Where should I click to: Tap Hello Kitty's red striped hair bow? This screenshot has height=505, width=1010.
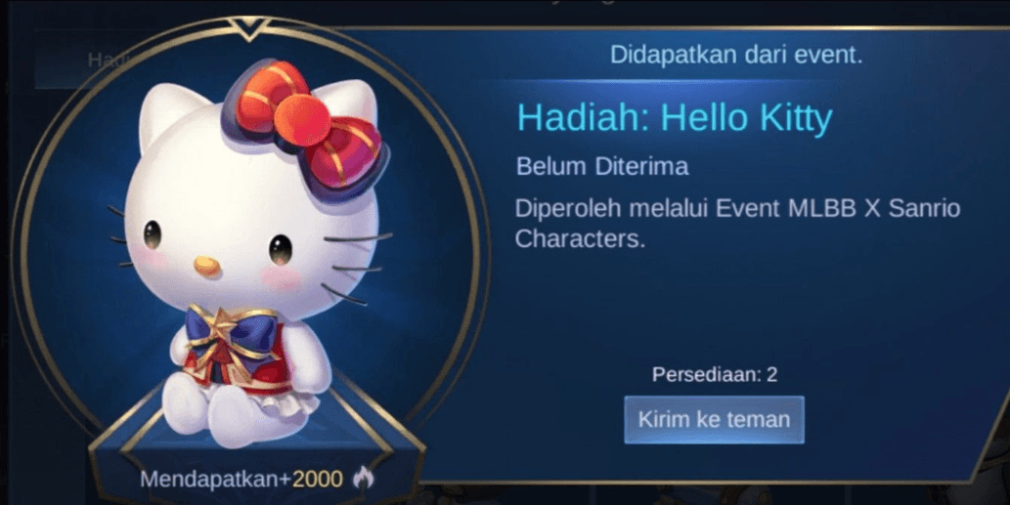(305, 129)
